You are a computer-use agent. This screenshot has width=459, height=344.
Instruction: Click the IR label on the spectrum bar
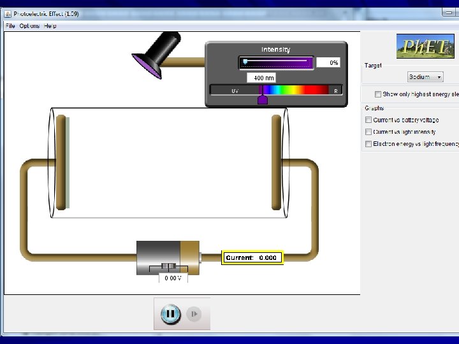point(336,91)
